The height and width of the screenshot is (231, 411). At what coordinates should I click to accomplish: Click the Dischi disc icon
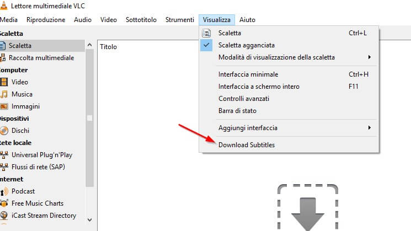tap(4, 131)
